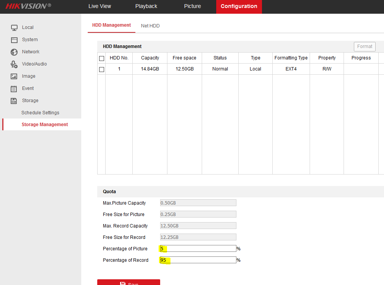The width and height of the screenshot is (384, 285).
Task: Click the Event calendar icon
Action: click(x=14, y=88)
